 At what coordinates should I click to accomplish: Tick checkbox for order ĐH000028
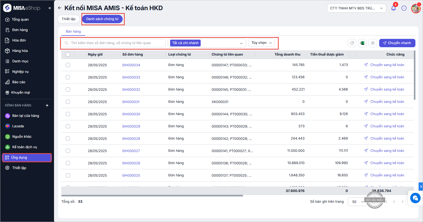tap(68, 139)
